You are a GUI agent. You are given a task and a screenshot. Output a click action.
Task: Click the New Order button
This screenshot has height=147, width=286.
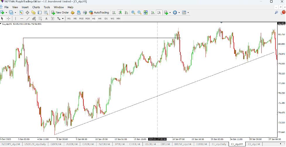(x=60, y=12)
